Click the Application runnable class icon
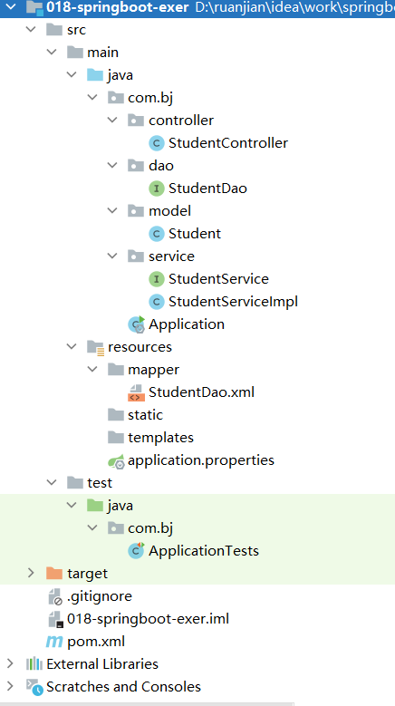This screenshot has height=706, width=395. [136, 324]
